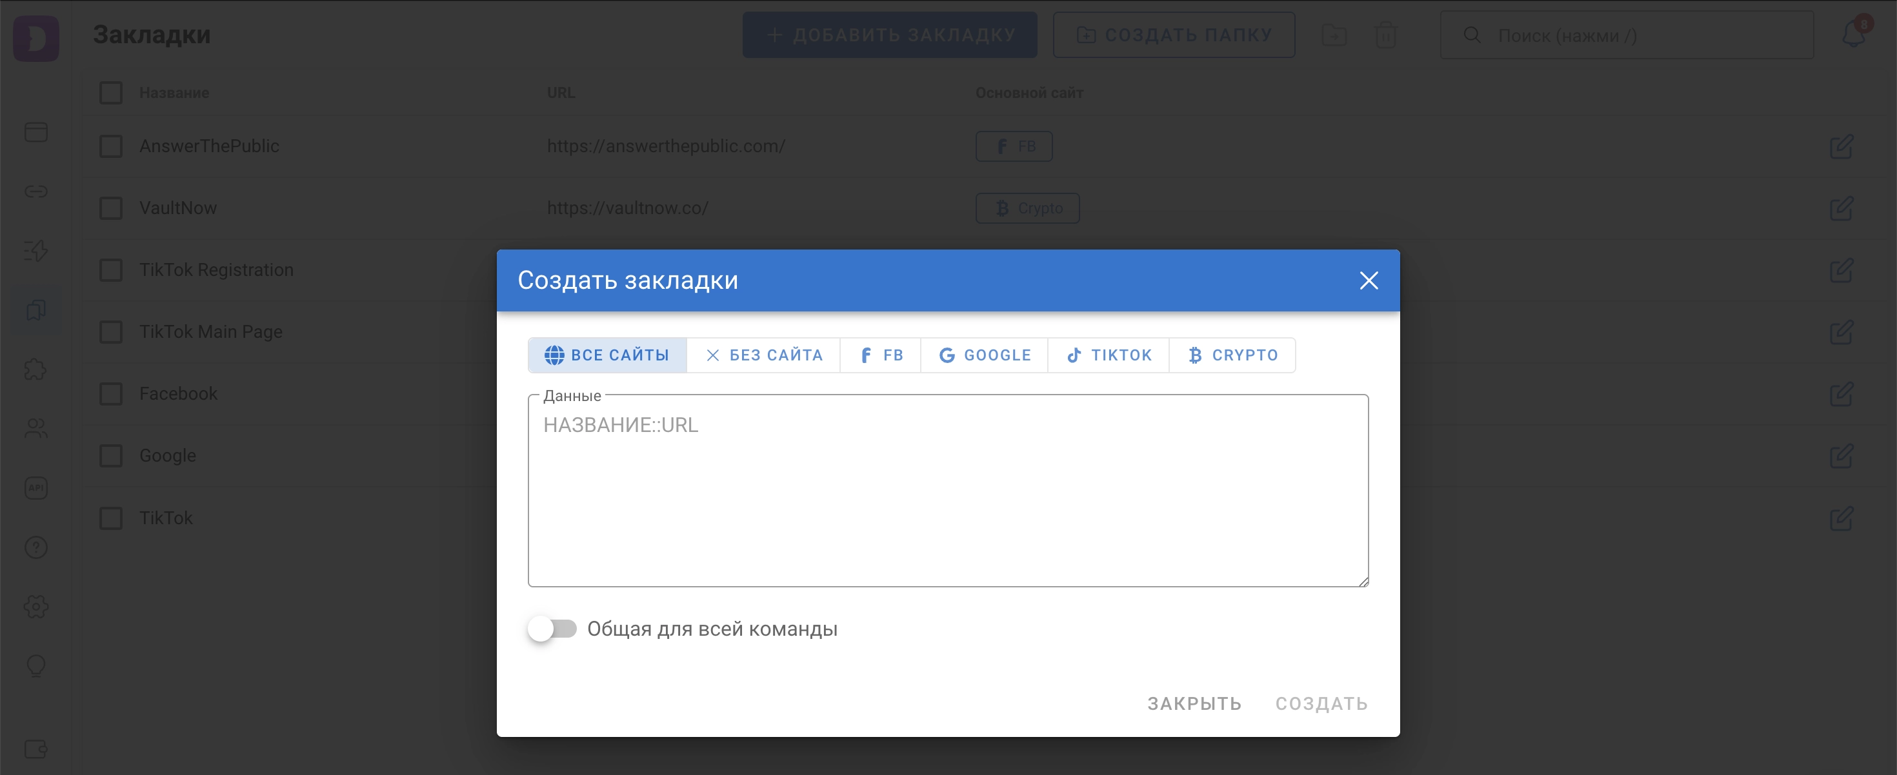This screenshot has height=775, width=1897.
Task: Edit the AnswerThePublic bookmark
Action: tap(1841, 146)
